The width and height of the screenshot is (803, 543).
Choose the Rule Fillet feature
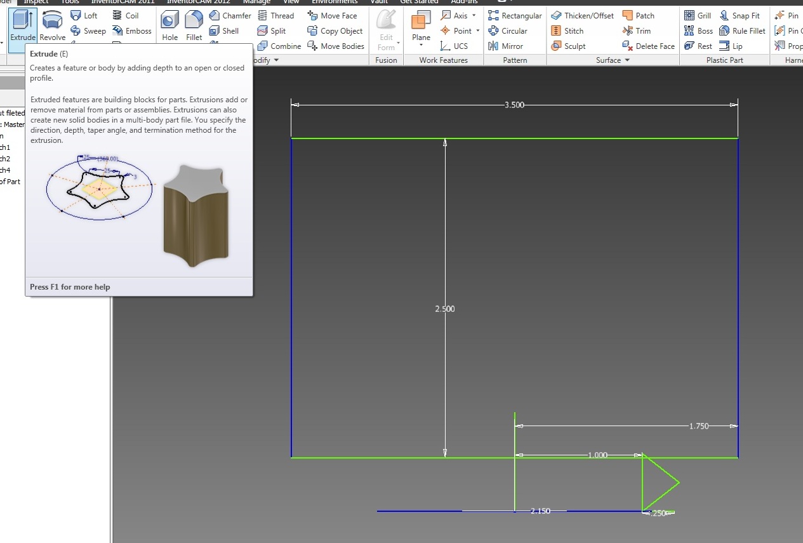(742, 30)
